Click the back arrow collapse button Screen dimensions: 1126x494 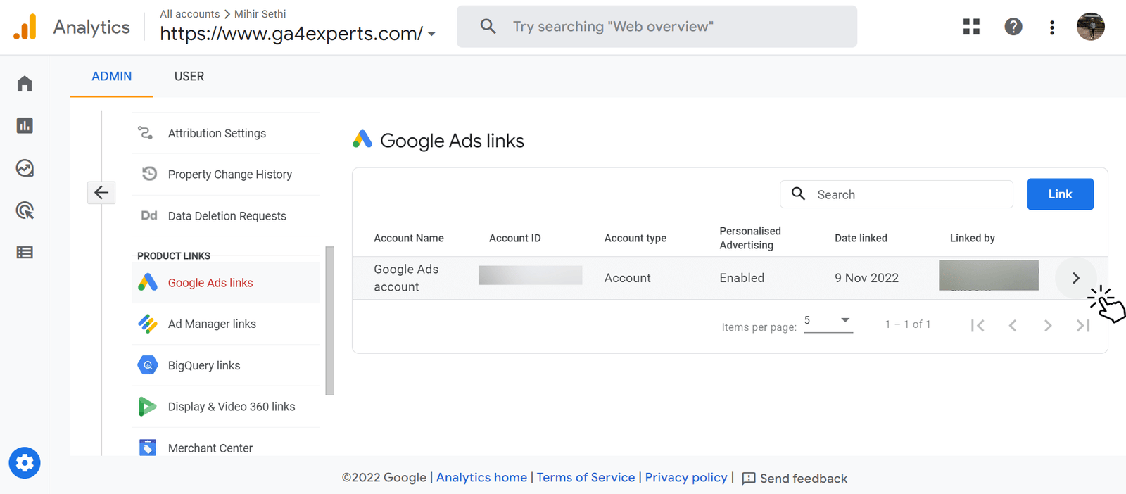tap(101, 192)
